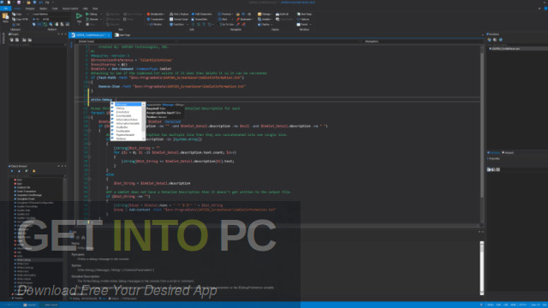Click the Edit Parameters button
The height and width of the screenshot is (308, 548).
202,15
